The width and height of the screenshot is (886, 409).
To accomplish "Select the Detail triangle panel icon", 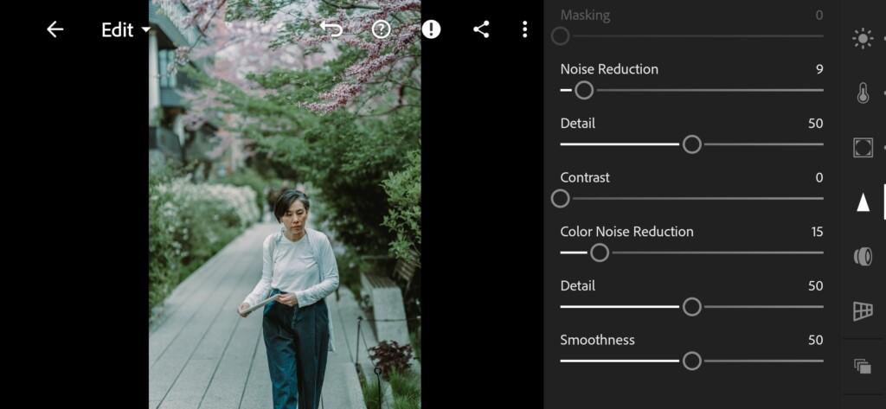I will [863, 201].
